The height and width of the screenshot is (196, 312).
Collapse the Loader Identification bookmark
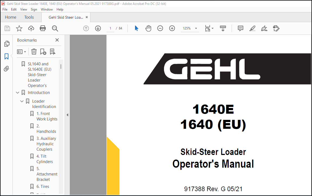(22, 101)
